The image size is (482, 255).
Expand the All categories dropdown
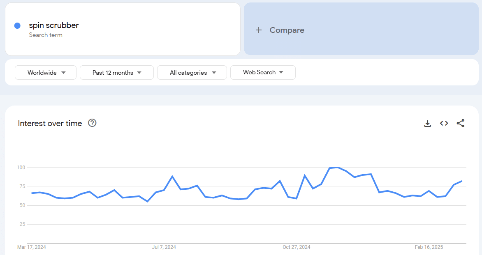pos(192,72)
